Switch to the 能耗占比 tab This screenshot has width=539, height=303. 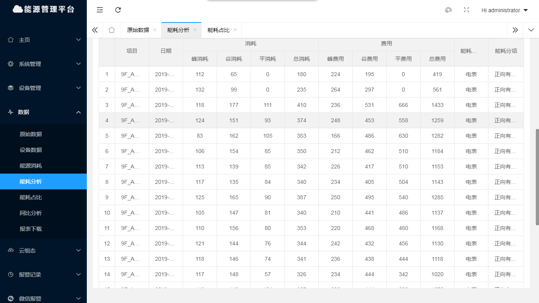218,30
